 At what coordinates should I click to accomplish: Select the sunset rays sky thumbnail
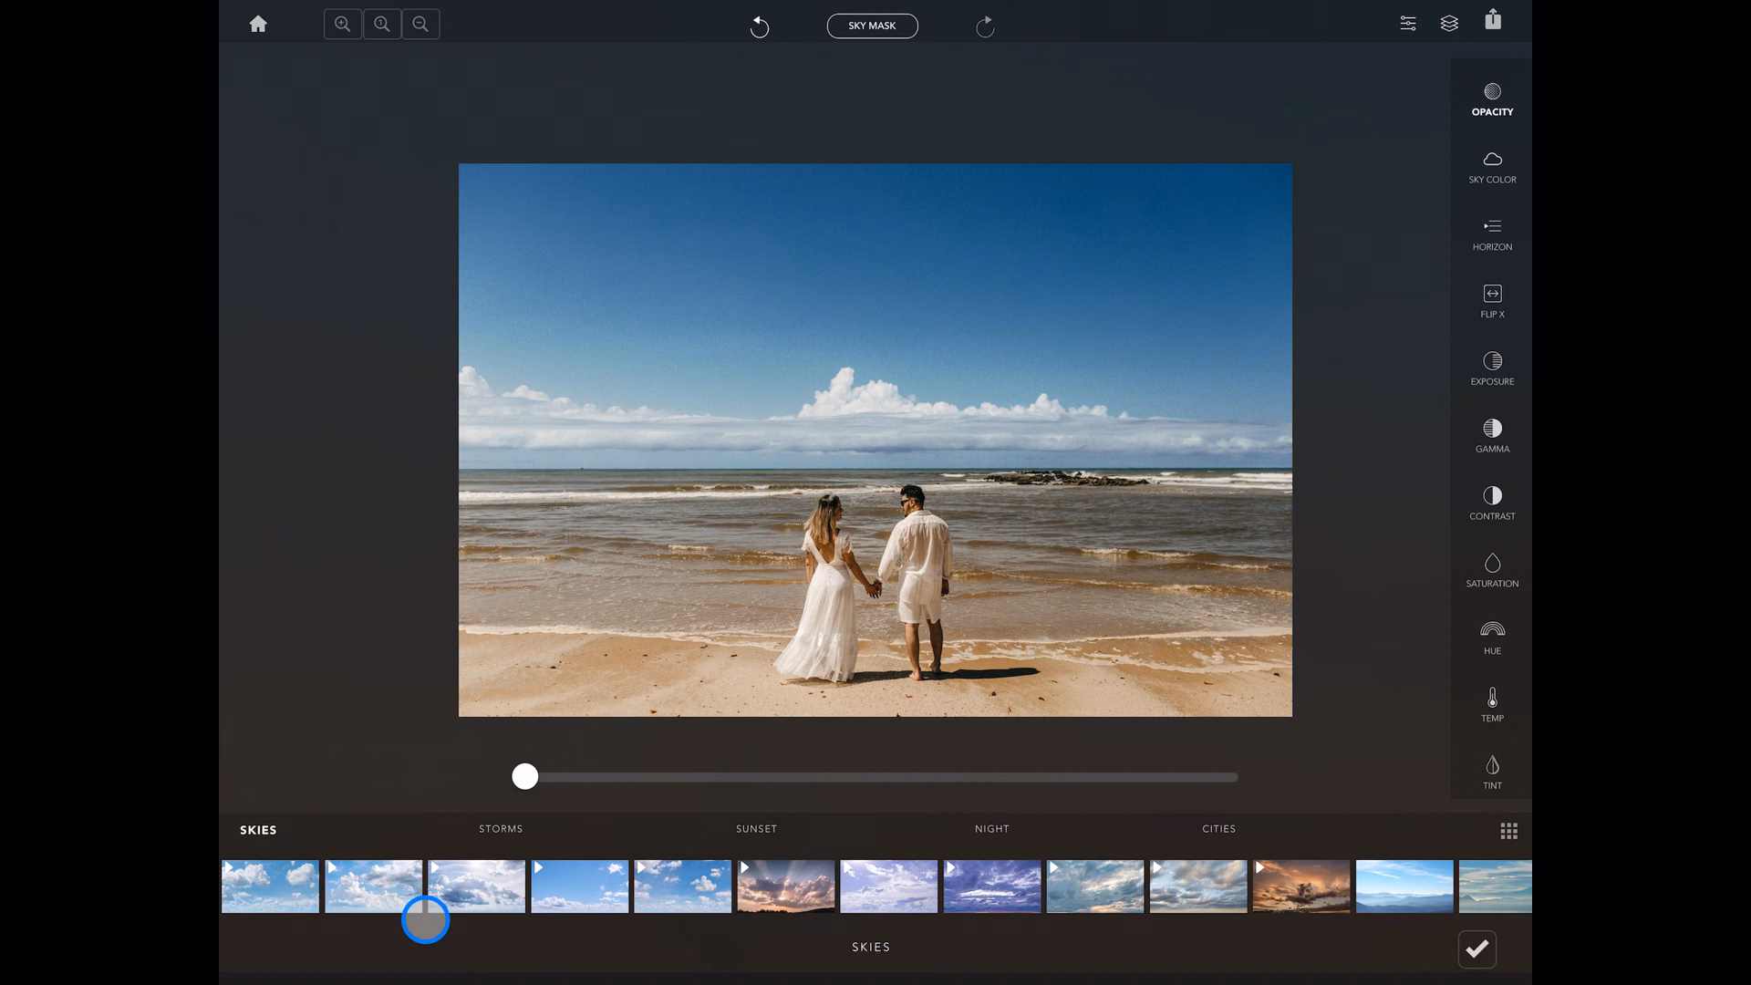pos(786,886)
